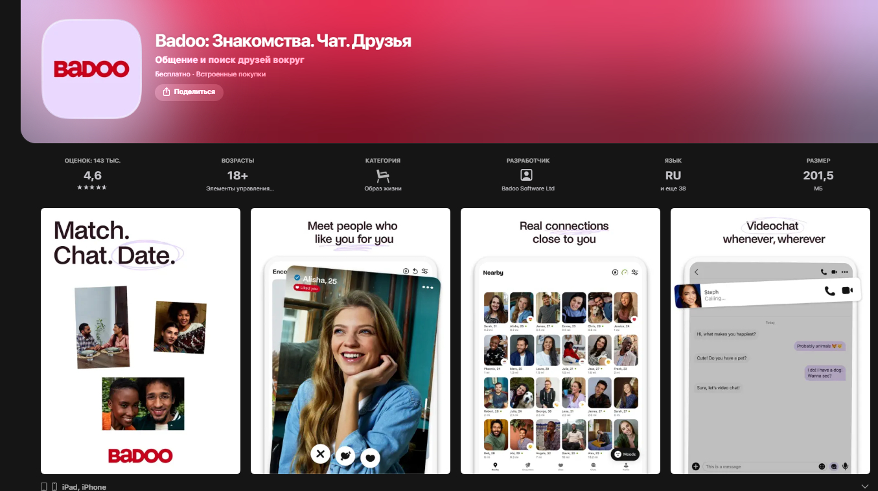Click the "Разработчик" label

click(528, 161)
